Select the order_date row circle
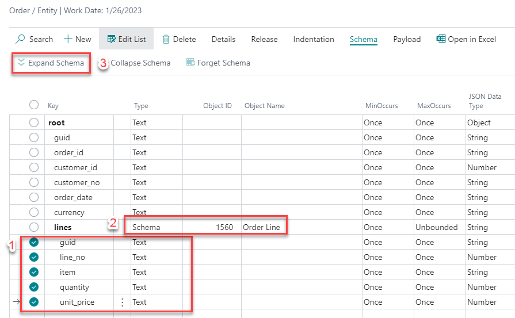Screen dimensions: 515x318 pyautogui.click(x=34, y=197)
